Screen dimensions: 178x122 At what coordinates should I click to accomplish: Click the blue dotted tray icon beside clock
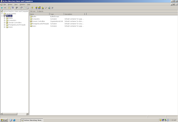pyautogui.click(x=168, y=120)
